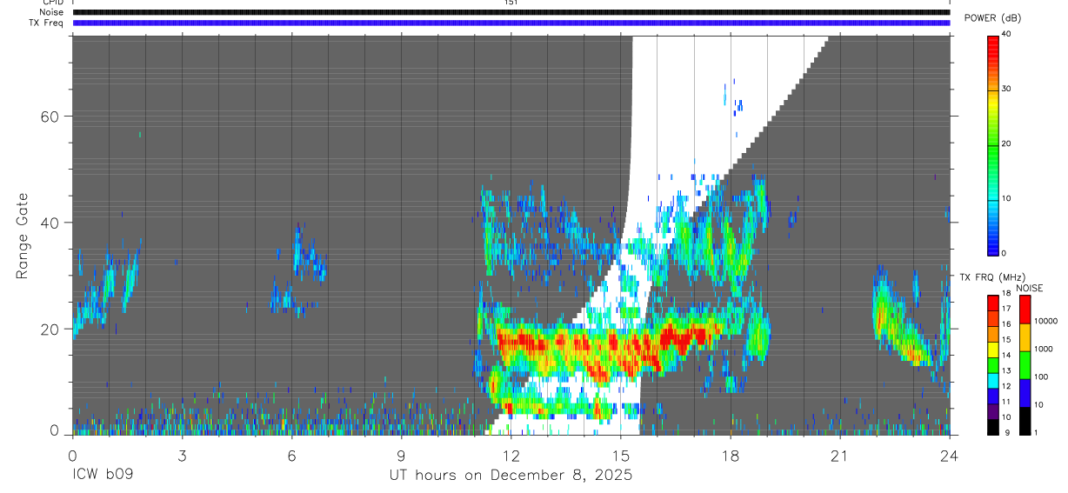The width and height of the screenshot is (1068, 493).
Task: Click the blue TX Freq strip above plot
Action: coord(511,23)
